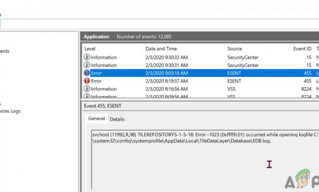
Task: Click the Error icon on the highlighted 9:03:18 AM row
Action: [x=87, y=73]
